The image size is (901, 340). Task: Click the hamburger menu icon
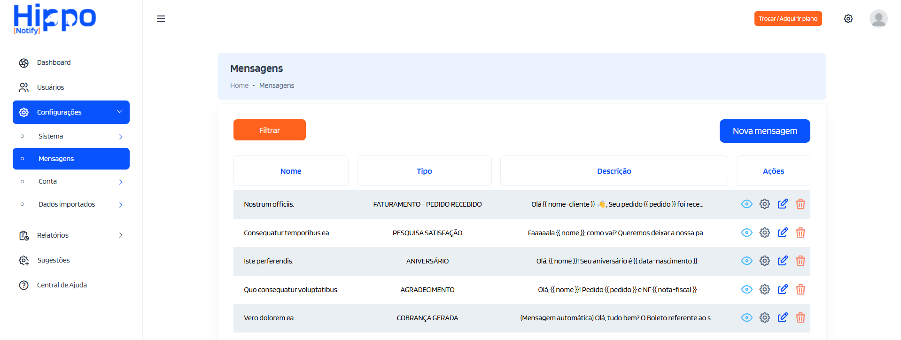pyautogui.click(x=161, y=19)
